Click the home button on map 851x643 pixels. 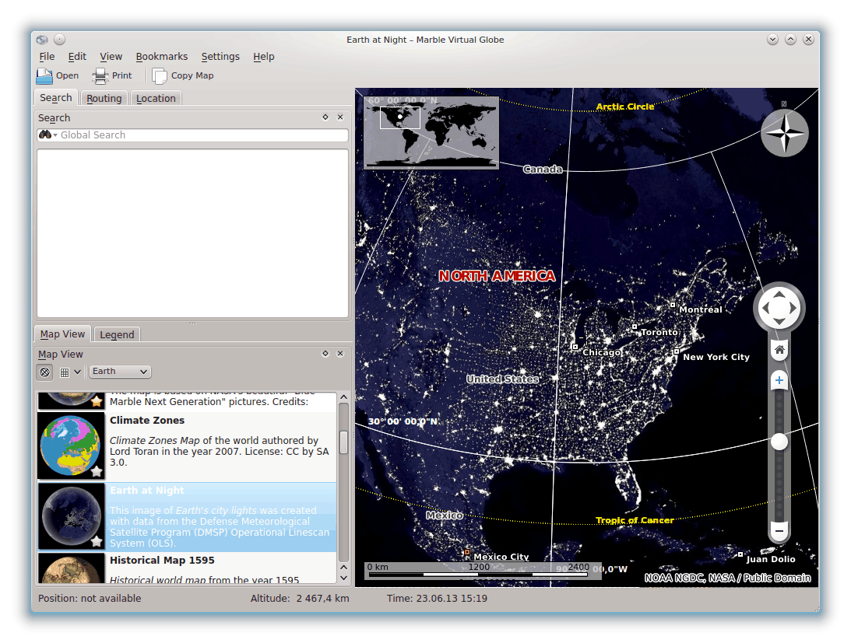(779, 350)
